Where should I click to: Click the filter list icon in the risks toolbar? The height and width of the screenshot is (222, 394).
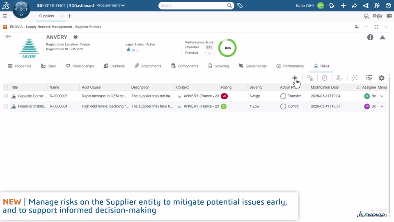tap(369, 78)
